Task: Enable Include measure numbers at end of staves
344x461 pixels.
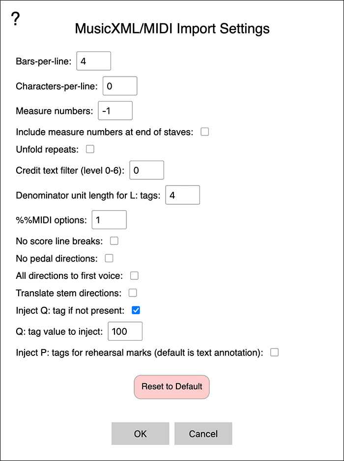Action: click(x=204, y=132)
